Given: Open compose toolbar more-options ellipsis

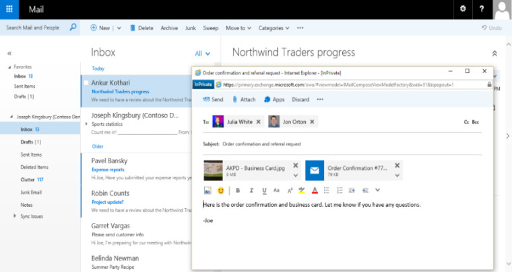Looking at the screenshot, I should click(x=320, y=99).
